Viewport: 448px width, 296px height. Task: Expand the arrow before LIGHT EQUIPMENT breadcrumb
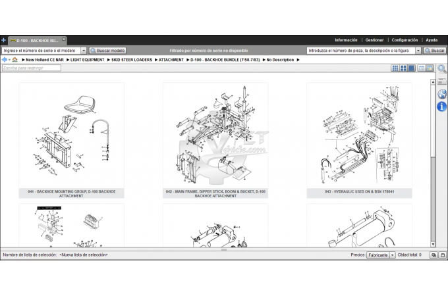[x=68, y=60]
